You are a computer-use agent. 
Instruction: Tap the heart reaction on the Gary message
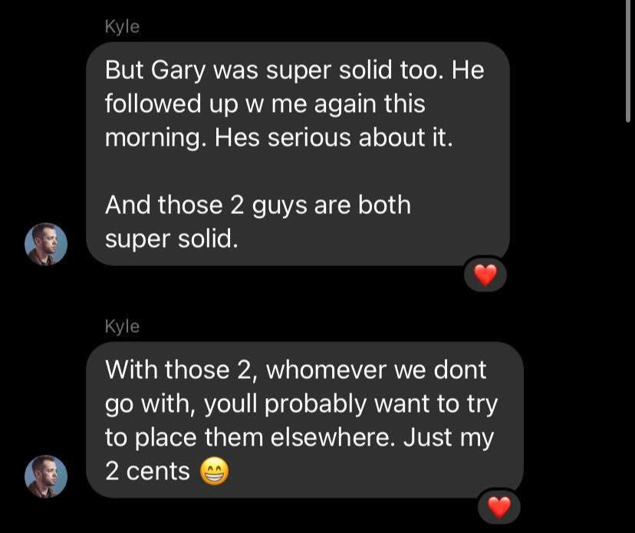coord(485,275)
